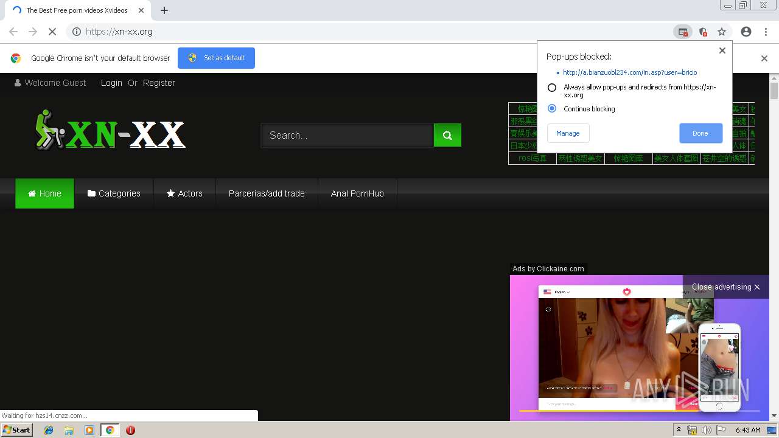Stop loading the page
This screenshot has width=779, height=438.
click(52, 32)
